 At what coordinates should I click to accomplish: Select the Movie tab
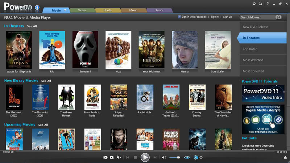click(56, 11)
